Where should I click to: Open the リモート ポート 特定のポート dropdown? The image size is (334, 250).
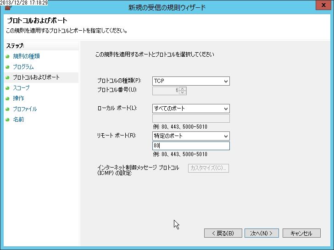click(191, 136)
